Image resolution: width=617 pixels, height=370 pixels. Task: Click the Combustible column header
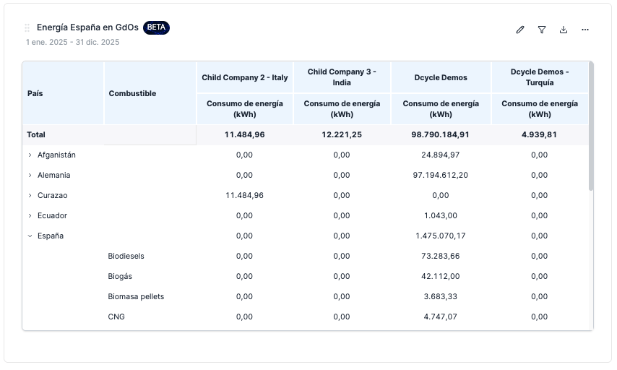pos(132,93)
